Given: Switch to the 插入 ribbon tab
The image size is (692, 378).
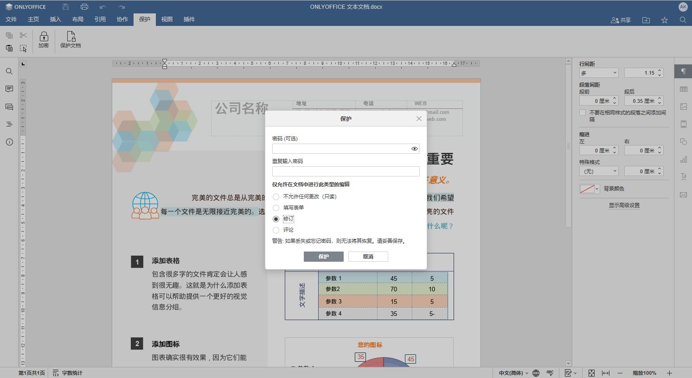Looking at the screenshot, I should (x=55, y=19).
